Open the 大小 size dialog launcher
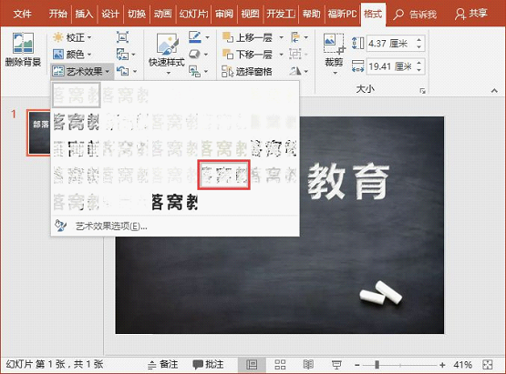The width and height of the screenshot is (506, 374). click(x=422, y=91)
